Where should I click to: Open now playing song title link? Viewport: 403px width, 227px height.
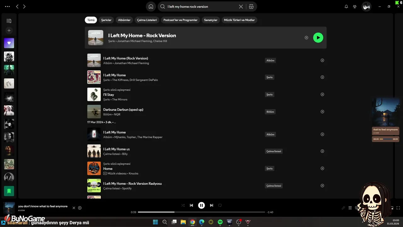pyautogui.click(x=43, y=206)
